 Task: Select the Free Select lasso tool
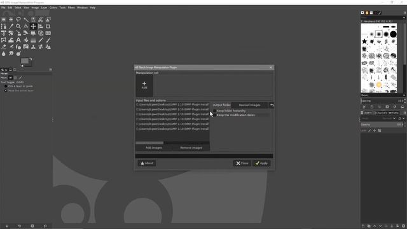click(x=18, y=20)
